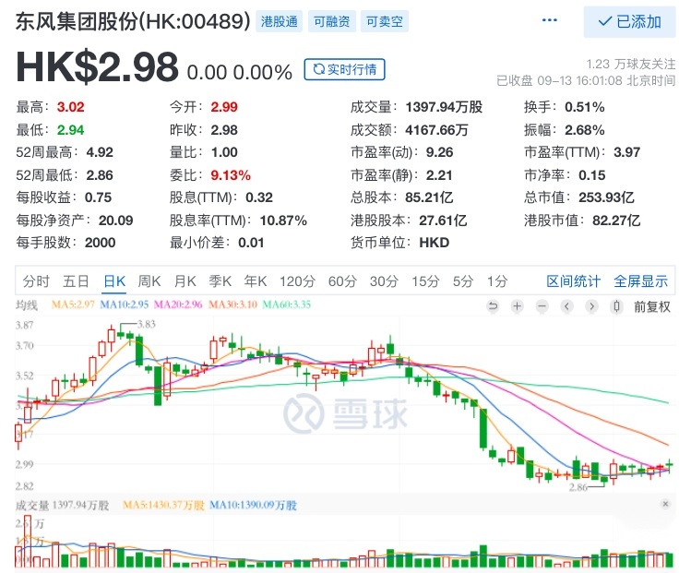This screenshot has width=691, height=573.
Task: Switch to the 1分 chart tab
Action: pyautogui.click(x=497, y=281)
